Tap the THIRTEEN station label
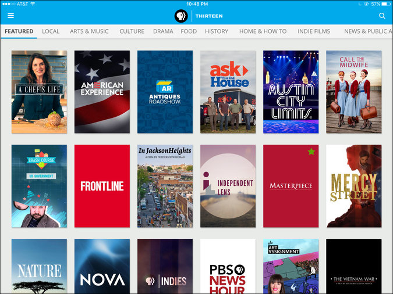The image size is (393, 294). click(x=209, y=16)
